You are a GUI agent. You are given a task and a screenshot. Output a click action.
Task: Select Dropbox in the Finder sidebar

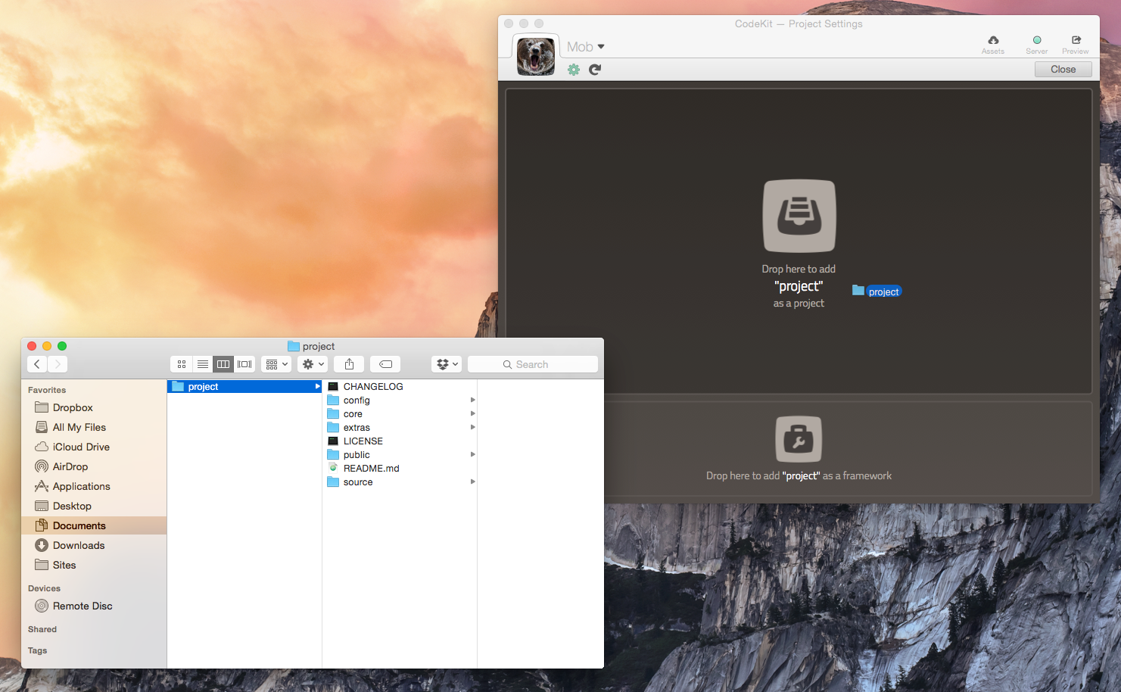(x=94, y=407)
